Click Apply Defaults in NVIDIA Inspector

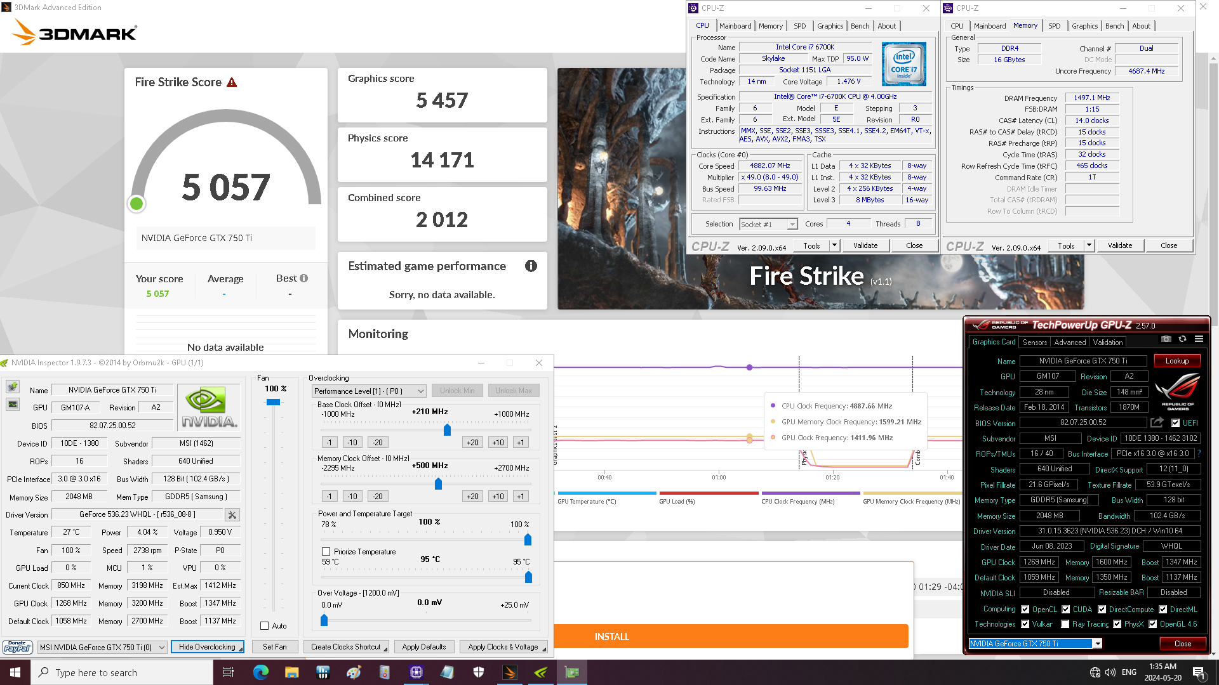[x=424, y=647]
